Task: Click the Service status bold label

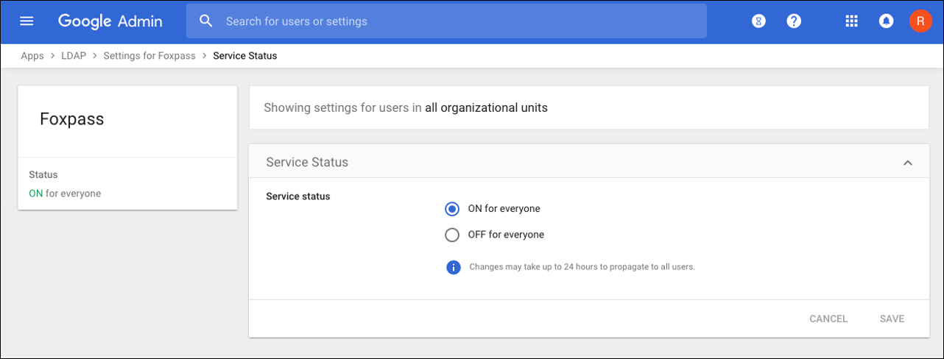Action: [298, 196]
